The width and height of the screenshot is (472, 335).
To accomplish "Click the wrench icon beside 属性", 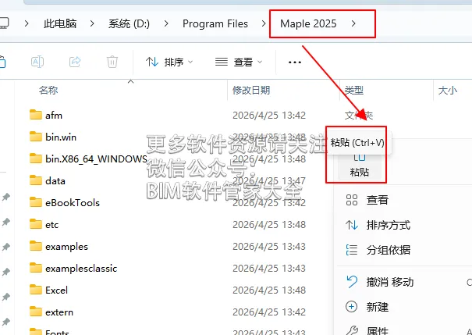I will 352,330.
